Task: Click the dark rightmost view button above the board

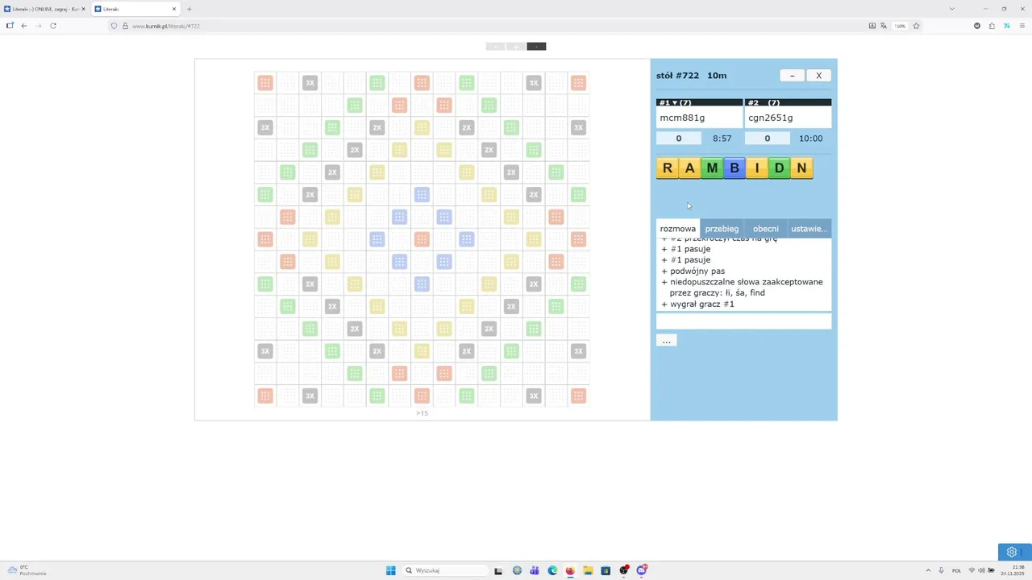Action: [x=536, y=47]
